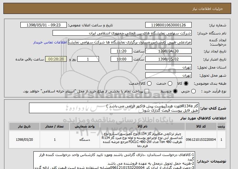Click the remaining days field showing 1
238x169 pixels.
(x=88, y=59)
